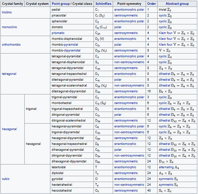Open the triclinic crystal family link

point(7,12)
